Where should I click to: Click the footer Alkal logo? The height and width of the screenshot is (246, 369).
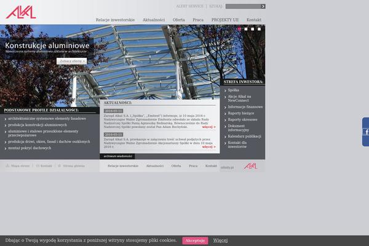(250, 166)
